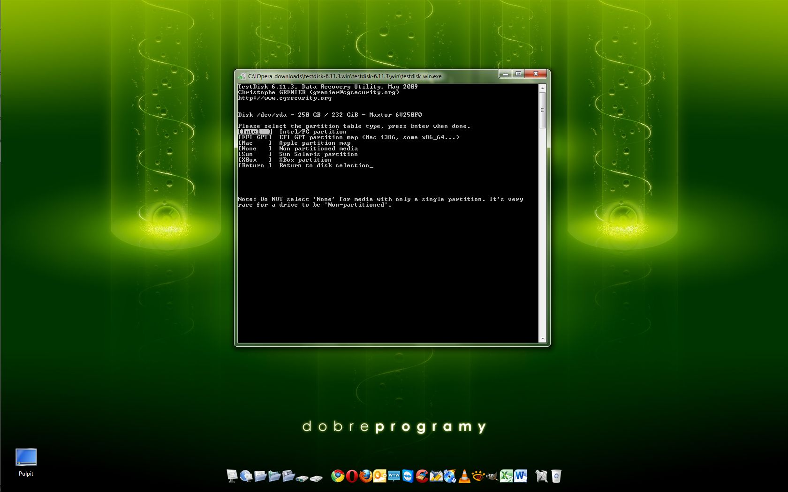The image size is (788, 492).
Task: Launch XnView eye icon in dock
Action: pos(478,476)
